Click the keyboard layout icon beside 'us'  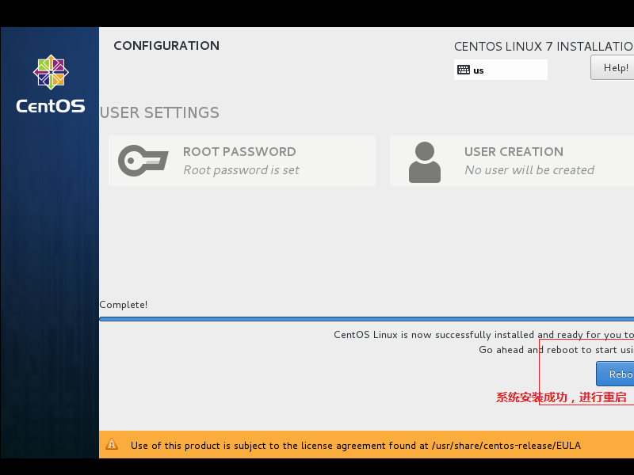(x=464, y=70)
